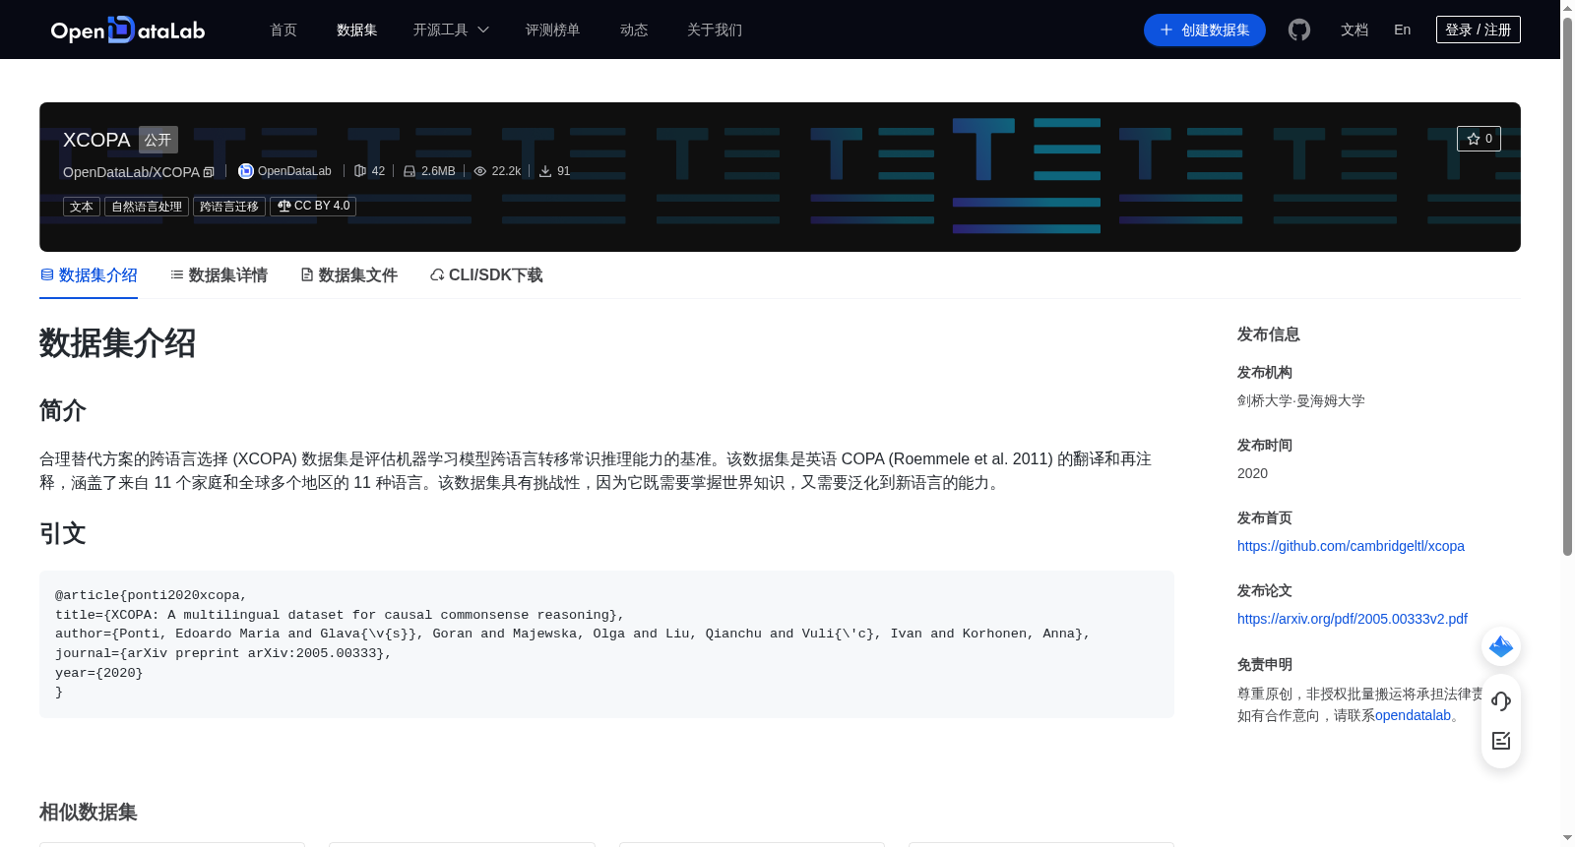Image resolution: width=1575 pixels, height=847 pixels.
Task: Open the GitHub icon in header
Action: 1299,30
